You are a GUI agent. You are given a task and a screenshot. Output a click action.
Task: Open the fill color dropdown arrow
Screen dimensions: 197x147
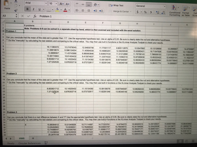(61, 10)
